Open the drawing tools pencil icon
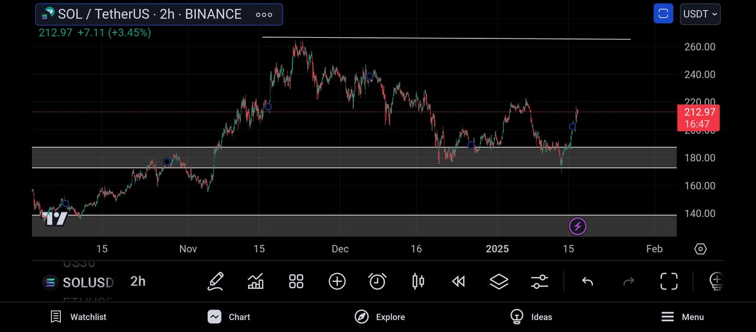Screen dimensions: 756x332 [x=216, y=281]
